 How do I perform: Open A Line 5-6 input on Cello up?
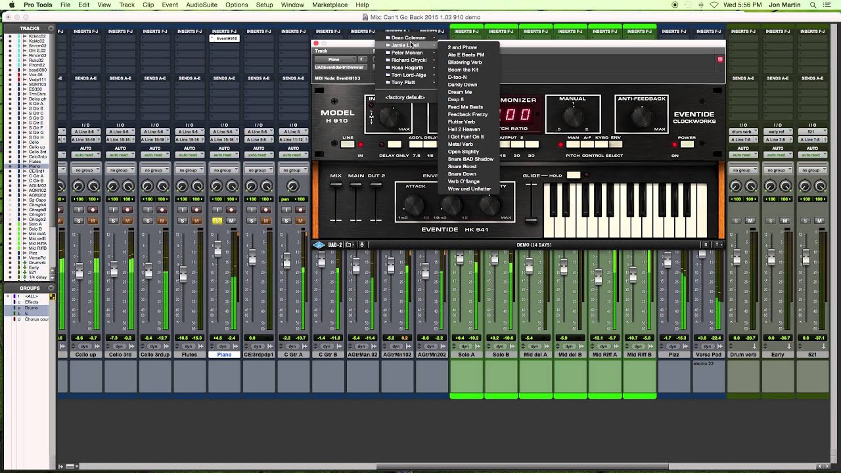[x=85, y=131]
